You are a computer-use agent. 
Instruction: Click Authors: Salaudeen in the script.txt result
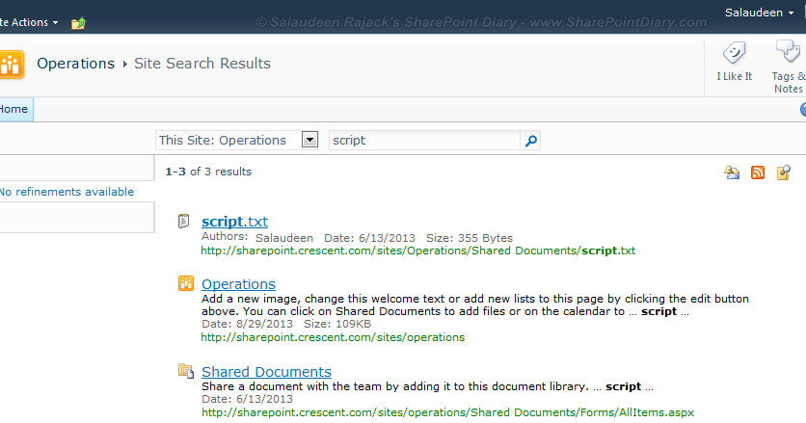click(257, 237)
